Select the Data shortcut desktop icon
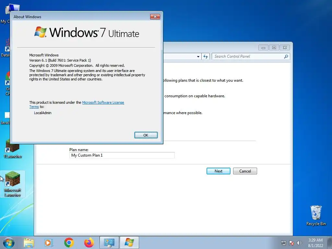The image size is (332, 249). pos(5,48)
